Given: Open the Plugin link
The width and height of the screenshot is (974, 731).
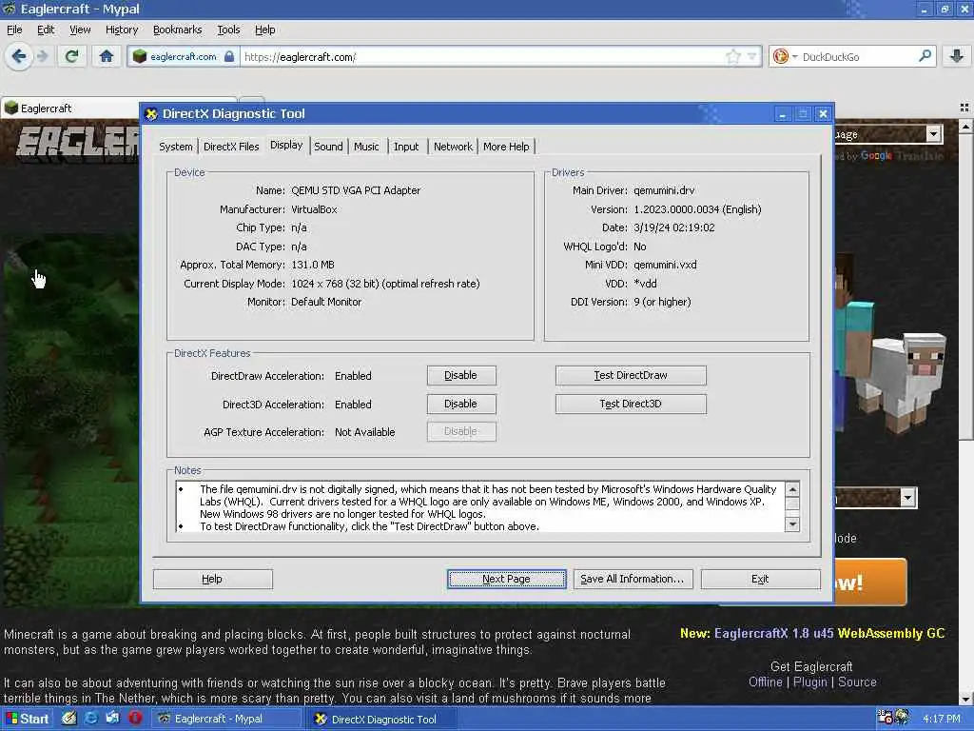Looking at the screenshot, I should click(810, 682).
